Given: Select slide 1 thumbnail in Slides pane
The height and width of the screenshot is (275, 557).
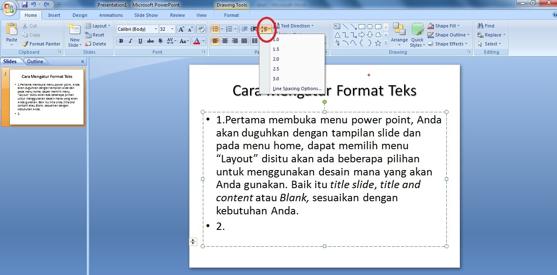Looking at the screenshot, I should click(46, 97).
